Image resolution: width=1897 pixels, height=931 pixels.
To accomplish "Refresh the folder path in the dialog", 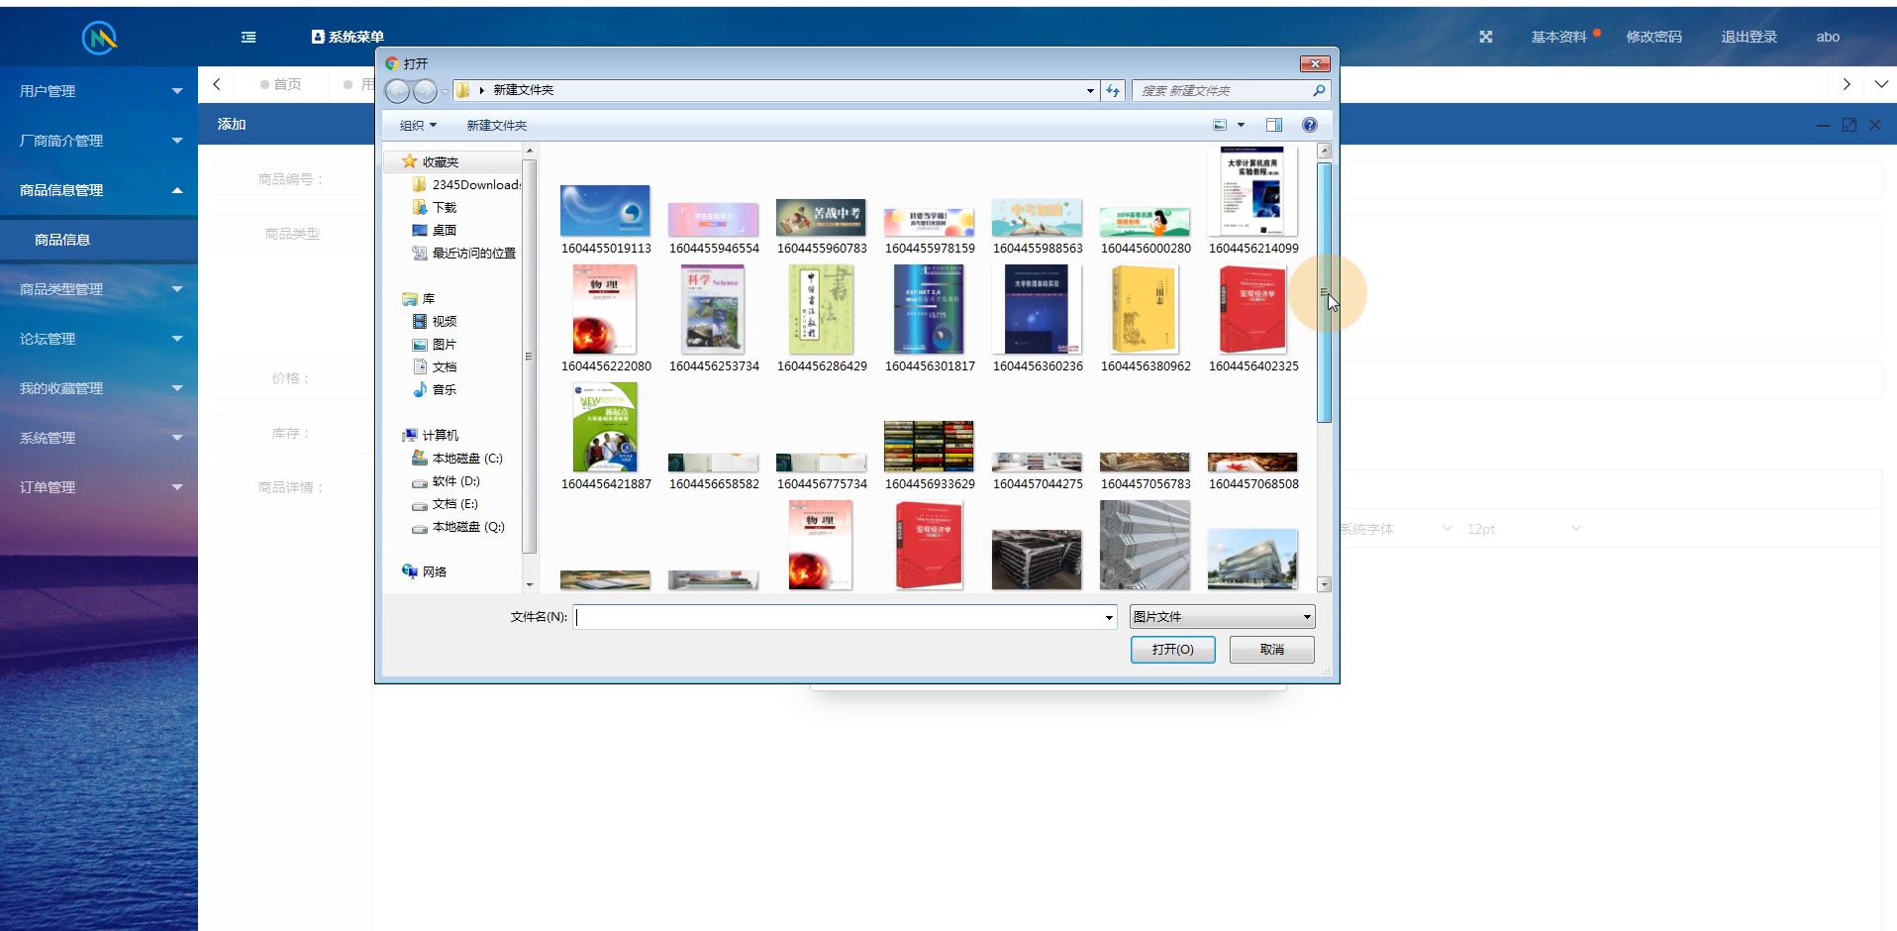I will pyautogui.click(x=1113, y=90).
